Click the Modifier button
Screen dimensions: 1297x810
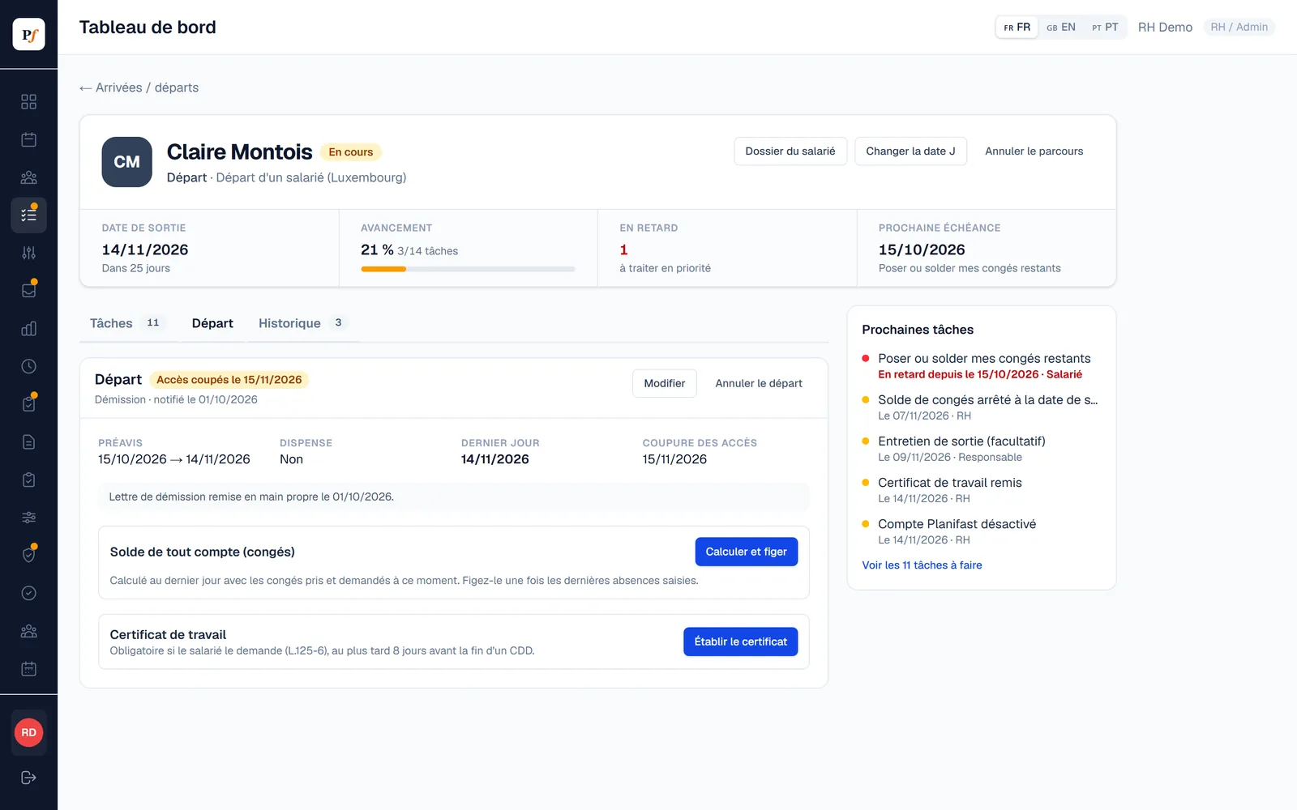point(664,383)
